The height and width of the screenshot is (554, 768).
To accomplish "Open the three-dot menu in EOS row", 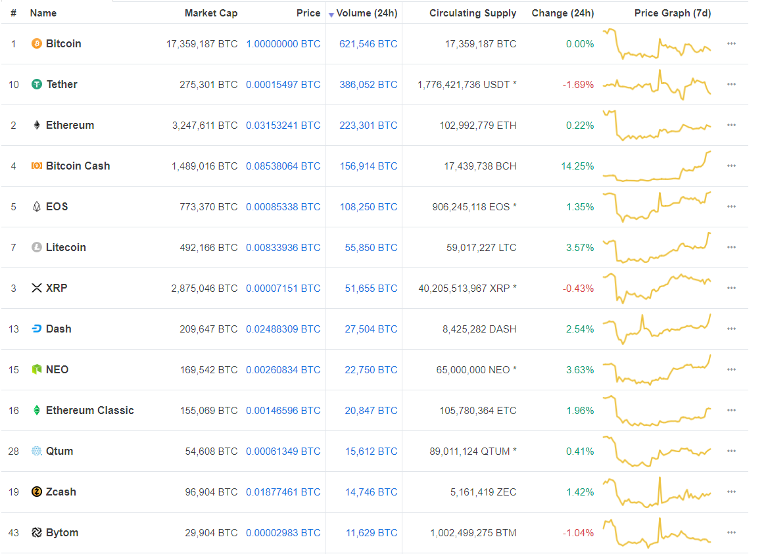I will click(x=731, y=206).
